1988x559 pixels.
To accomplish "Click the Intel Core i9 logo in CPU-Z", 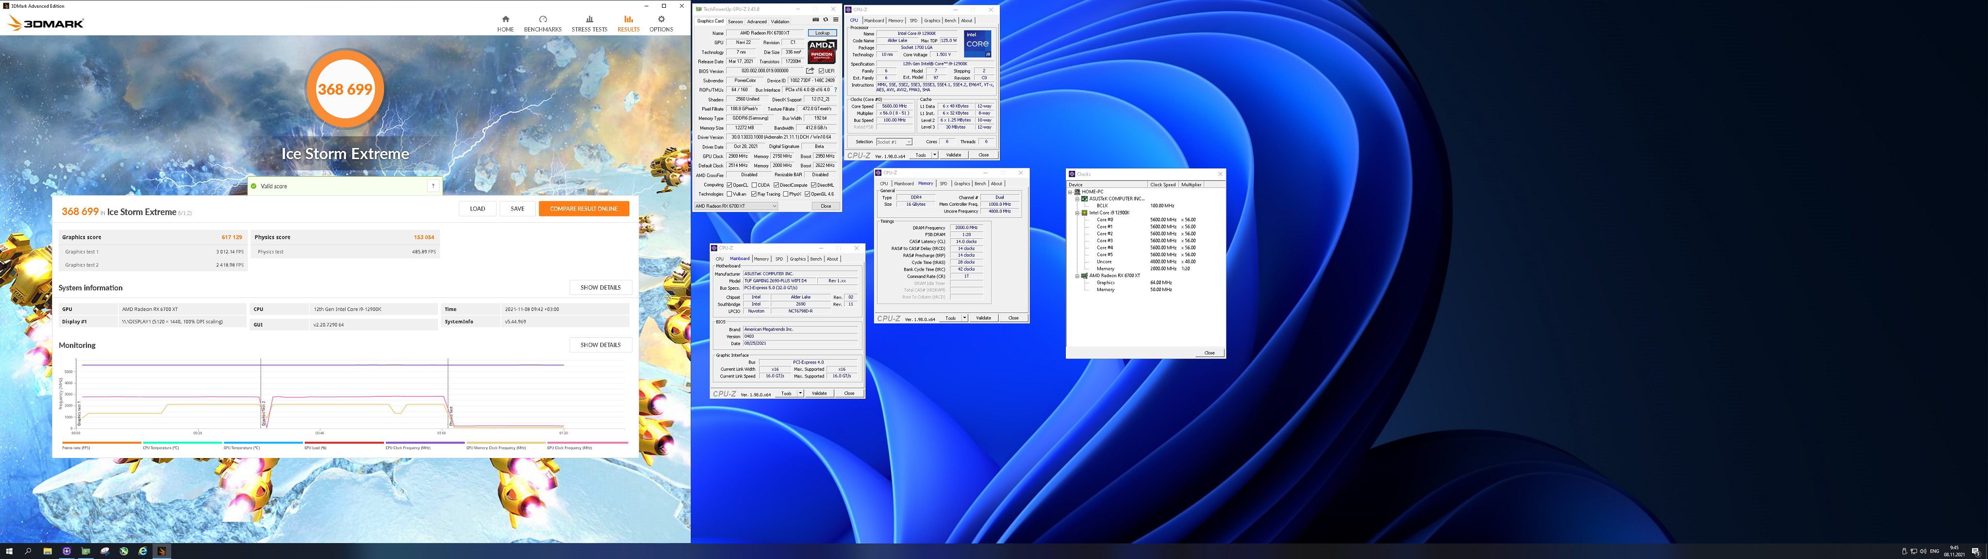I will (978, 44).
